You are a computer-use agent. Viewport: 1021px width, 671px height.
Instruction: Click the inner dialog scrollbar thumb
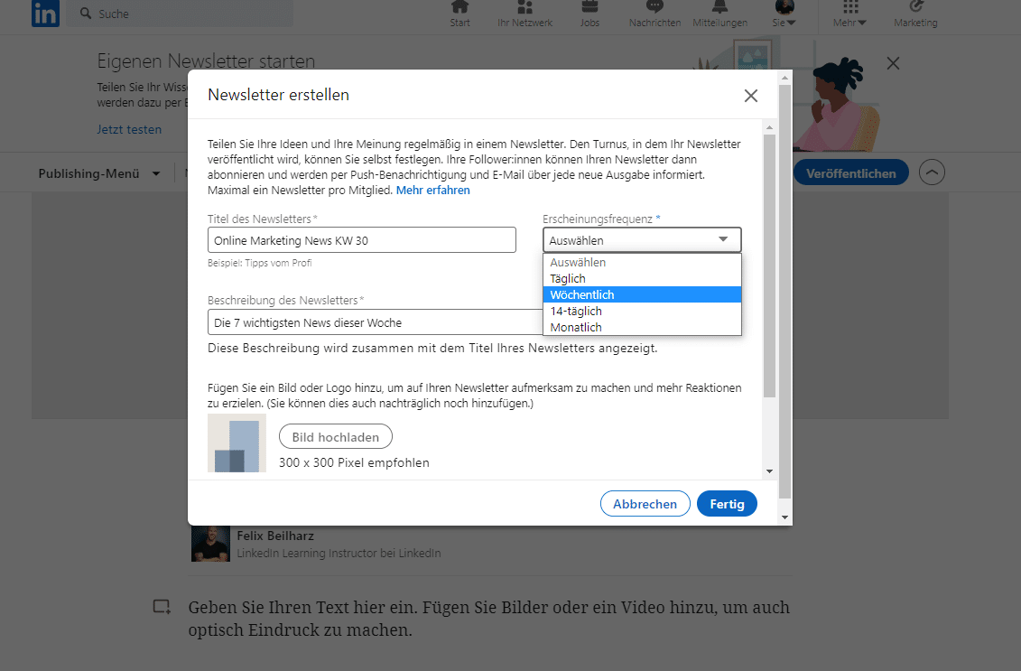[x=770, y=266]
